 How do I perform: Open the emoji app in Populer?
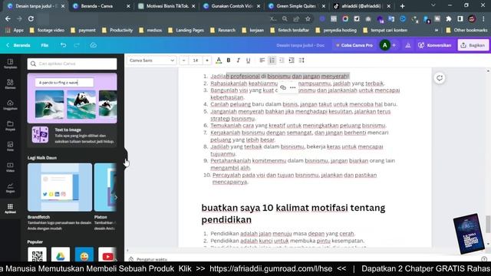[x=84, y=255]
